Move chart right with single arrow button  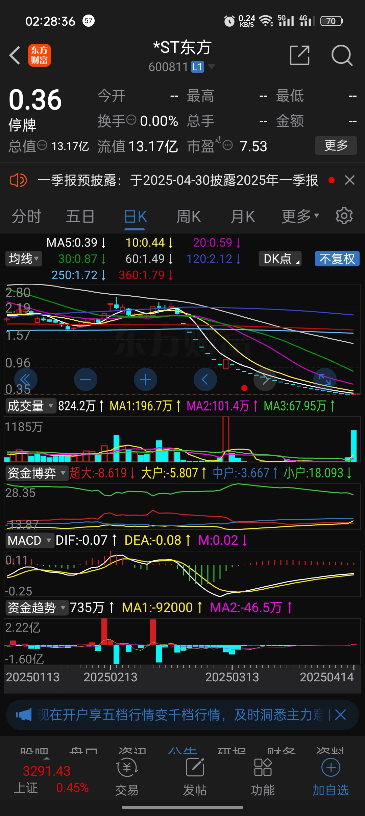click(x=265, y=380)
